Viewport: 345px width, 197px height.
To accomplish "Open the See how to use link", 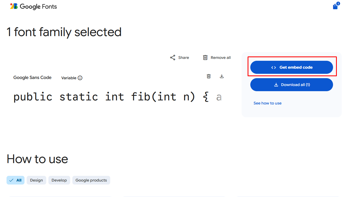I will 267,103.
